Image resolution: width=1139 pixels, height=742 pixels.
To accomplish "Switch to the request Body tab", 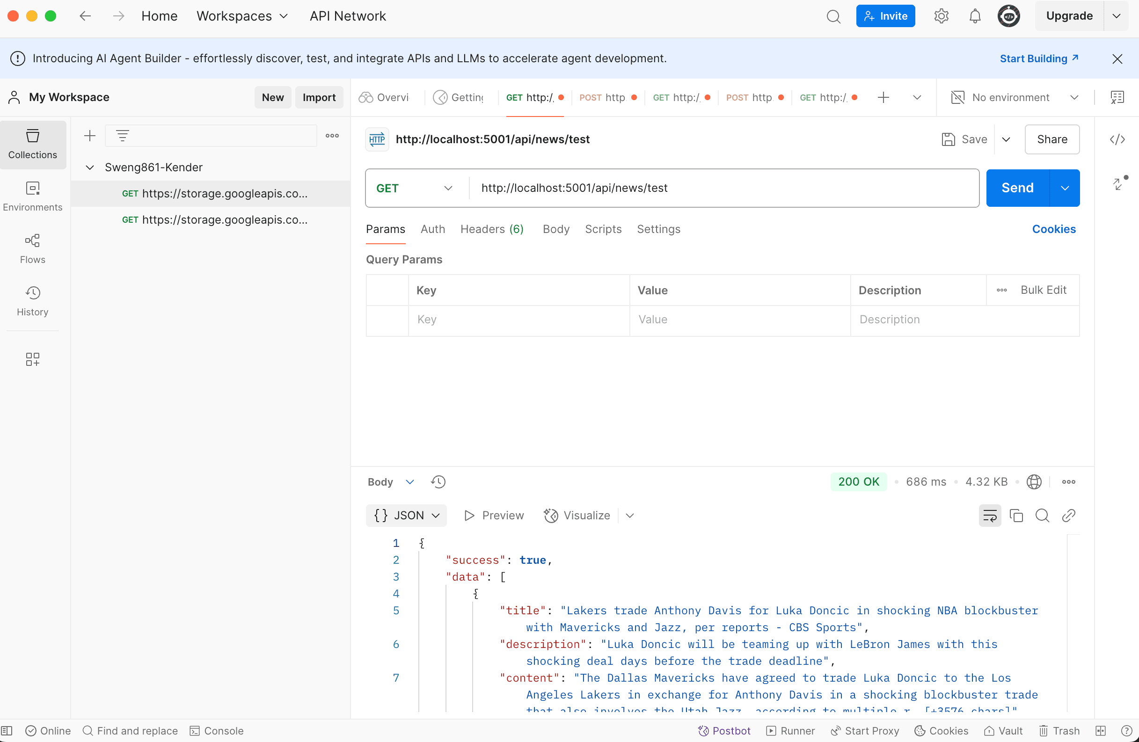I will click(x=556, y=229).
